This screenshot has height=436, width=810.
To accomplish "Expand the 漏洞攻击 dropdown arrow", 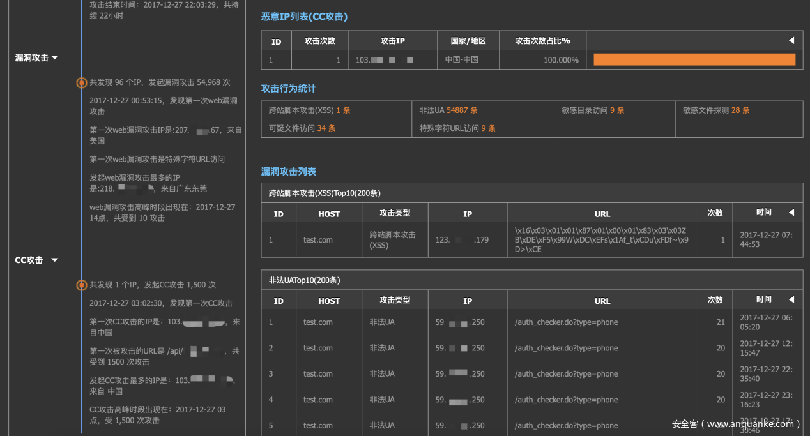I will 55,58.
